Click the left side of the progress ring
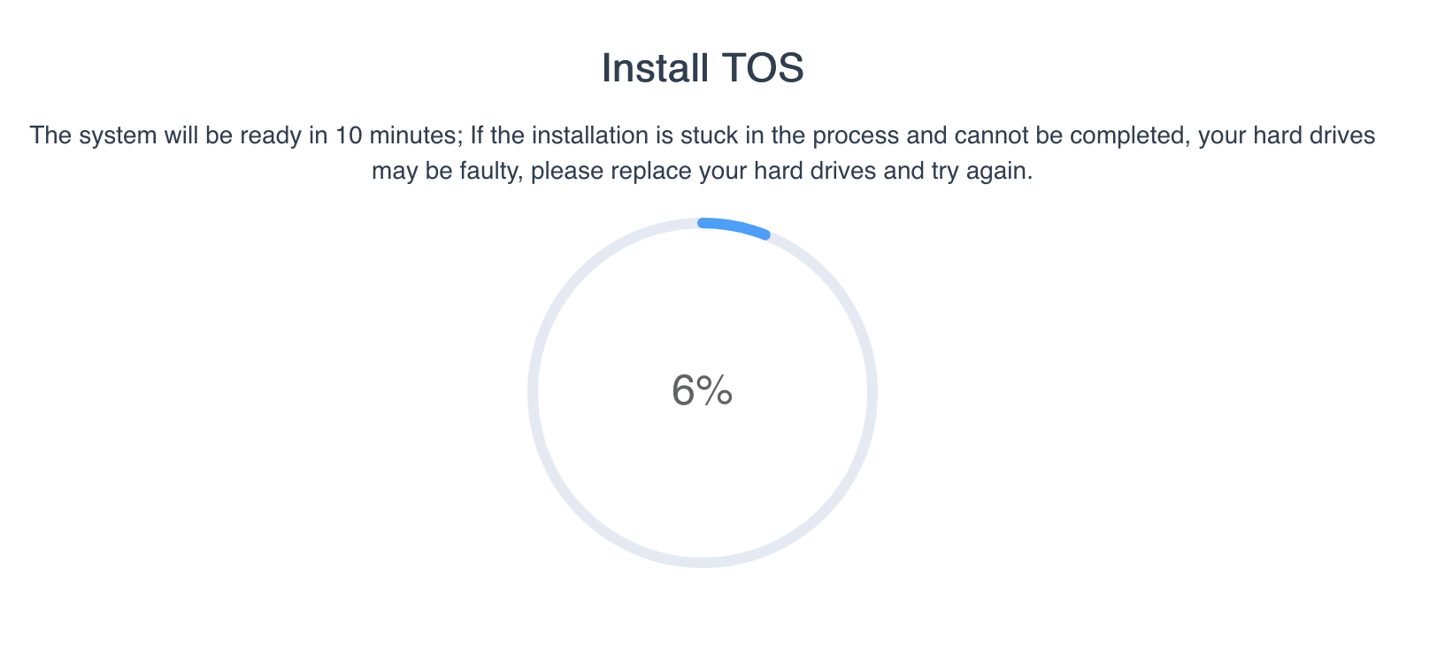The width and height of the screenshot is (1437, 646). click(x=534, y=393)
